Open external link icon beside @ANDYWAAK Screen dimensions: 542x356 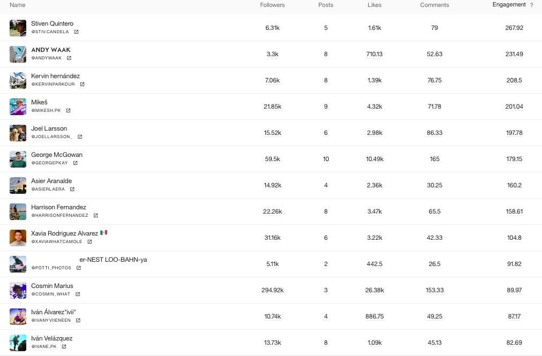click(x=69, y=58)
